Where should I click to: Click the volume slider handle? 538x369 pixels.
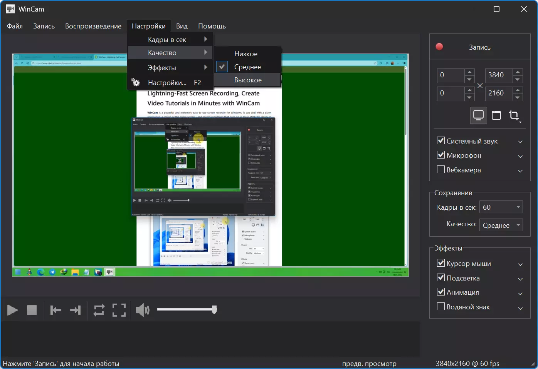coord(214,309)
